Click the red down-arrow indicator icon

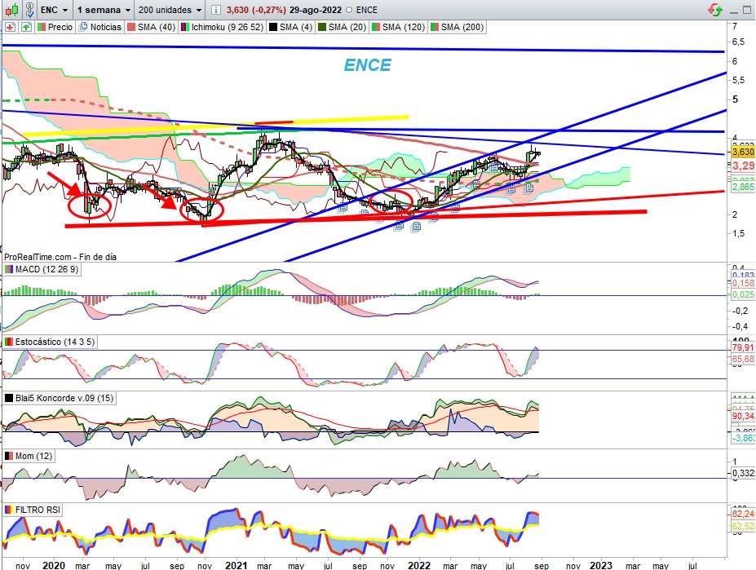click(11, 27)
